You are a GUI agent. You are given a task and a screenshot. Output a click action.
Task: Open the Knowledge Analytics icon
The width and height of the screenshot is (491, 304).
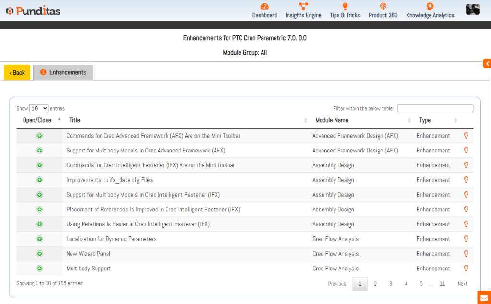pos(430,7)
